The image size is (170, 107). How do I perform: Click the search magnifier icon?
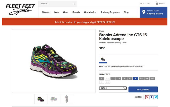[x=74, y=4]
